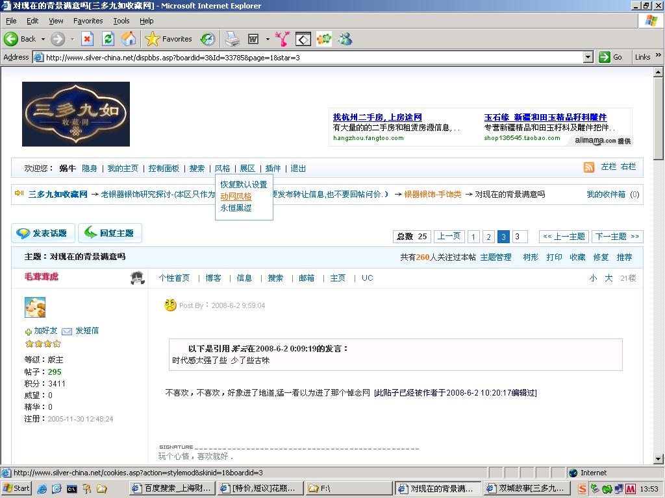Click the 发表话题 button
This screenshot has width=665, height=498.
click(x=42, y=233)
